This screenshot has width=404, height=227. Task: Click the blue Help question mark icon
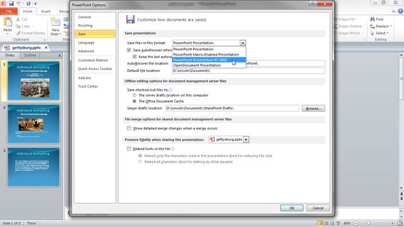point(400,11)
